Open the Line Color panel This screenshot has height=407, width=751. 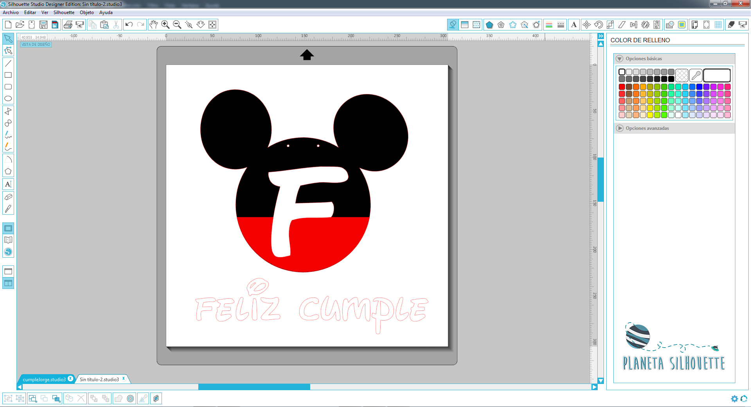[x=549, y=25]
